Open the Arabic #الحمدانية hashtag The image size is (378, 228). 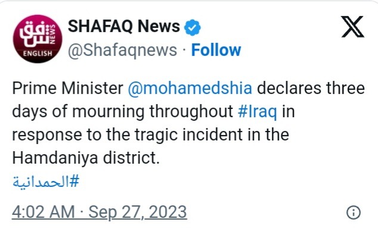point(46,182)
